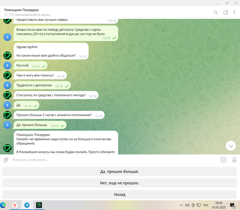Click the bot avatar beside "Онлайн чат временно недоступен"
The image size is (240, 210).
[7, 148]
